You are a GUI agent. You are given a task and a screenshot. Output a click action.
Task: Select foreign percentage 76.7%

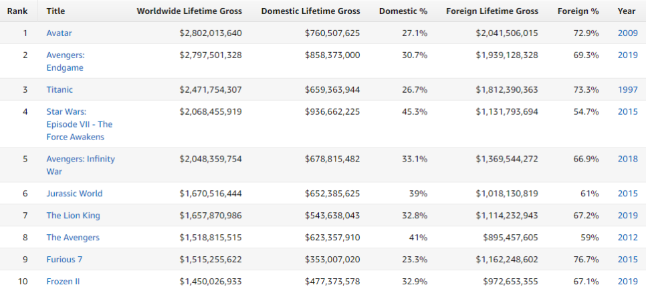586,260
